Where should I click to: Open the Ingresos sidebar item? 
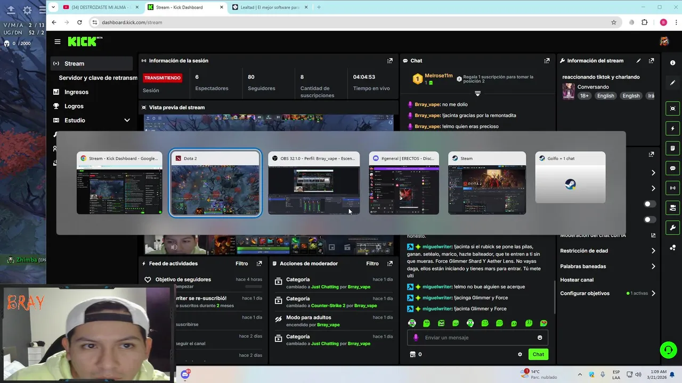(77, 92)
